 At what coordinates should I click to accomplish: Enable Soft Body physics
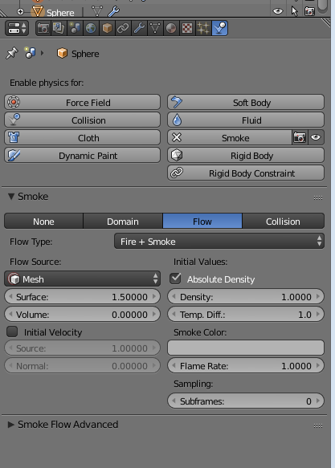[246, 103]
